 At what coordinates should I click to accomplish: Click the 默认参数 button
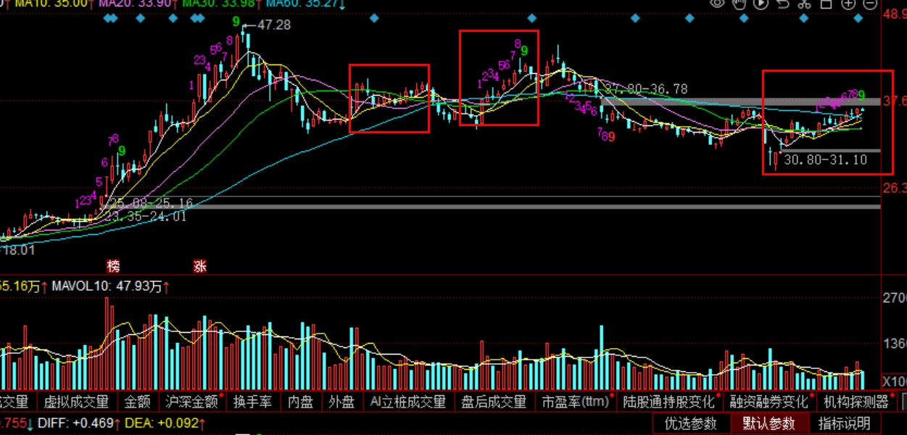pos(769,423)
